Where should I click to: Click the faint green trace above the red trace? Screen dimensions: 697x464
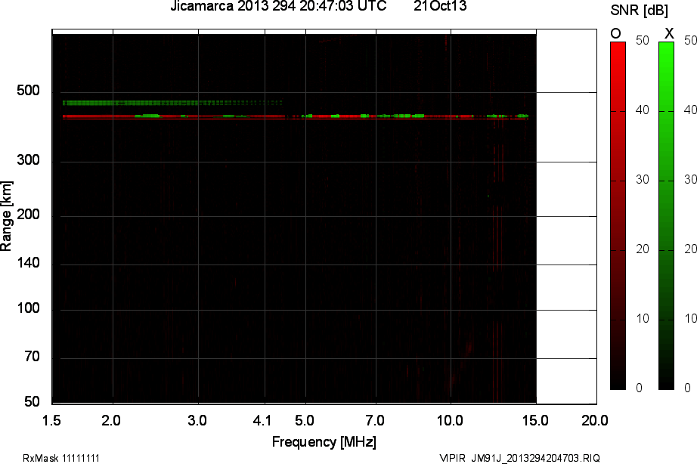point(172,103)
